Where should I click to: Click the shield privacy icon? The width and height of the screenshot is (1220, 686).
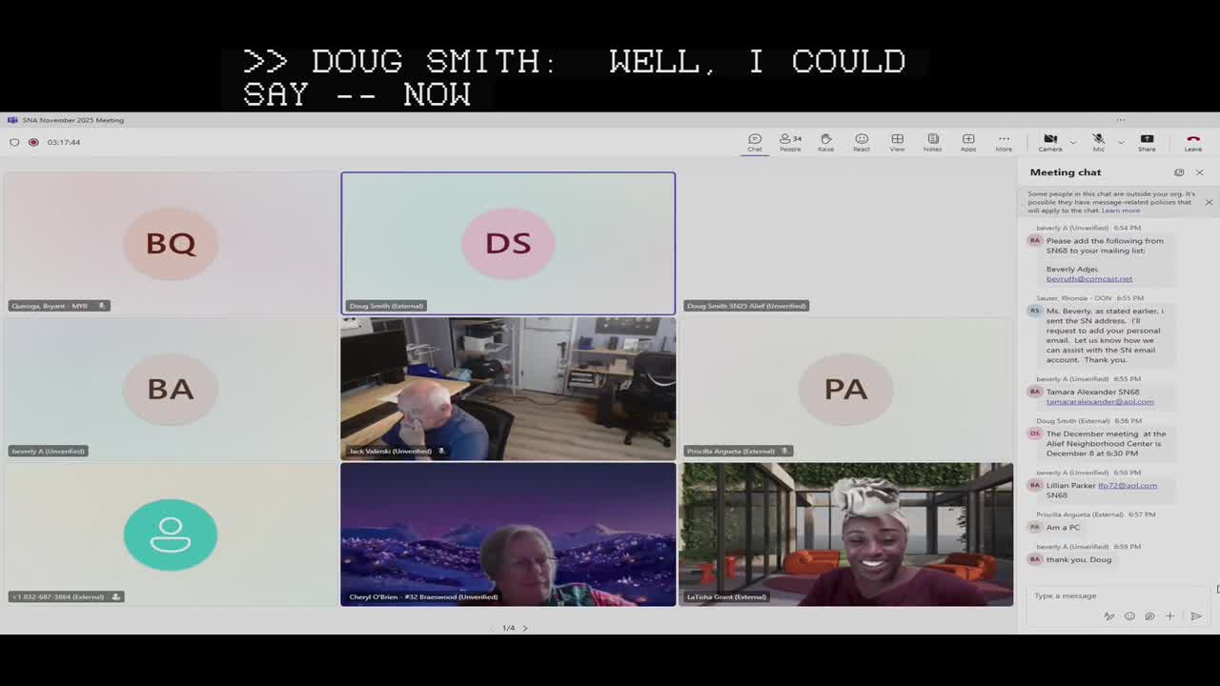(14, 142)
